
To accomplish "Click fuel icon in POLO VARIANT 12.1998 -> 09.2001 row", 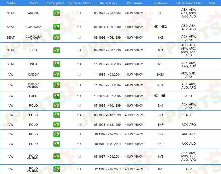I will tap(57, 169).
